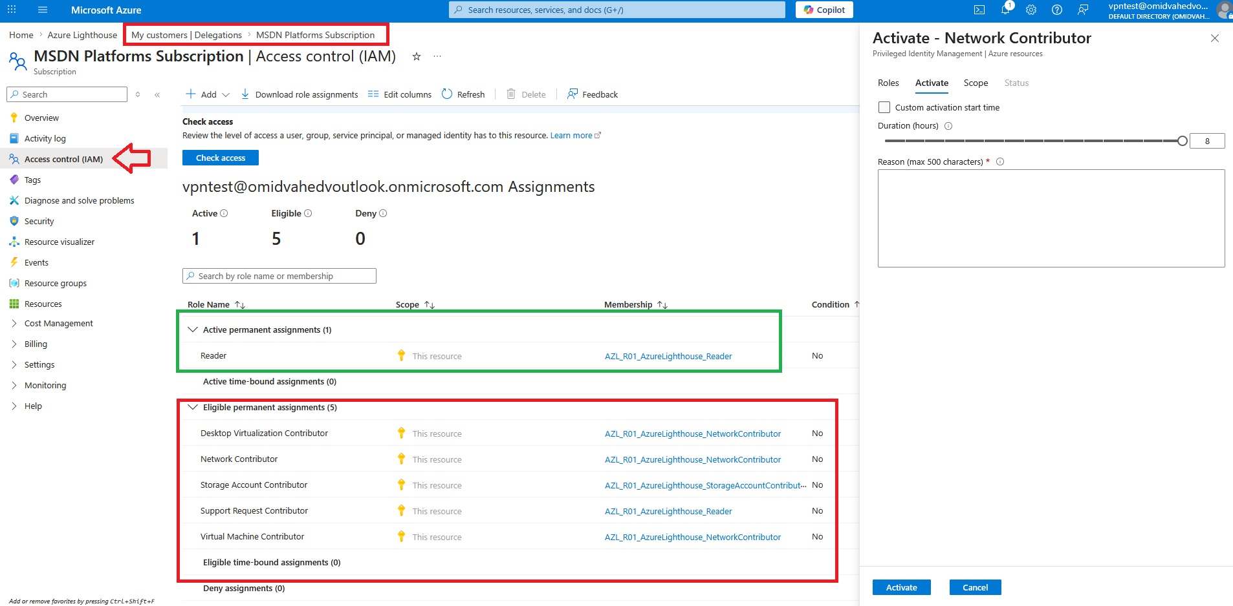1233x606 pixels.
Task: Collapse Active permanent assignments section
Action: pyautogui.click(x=193, y=329)
